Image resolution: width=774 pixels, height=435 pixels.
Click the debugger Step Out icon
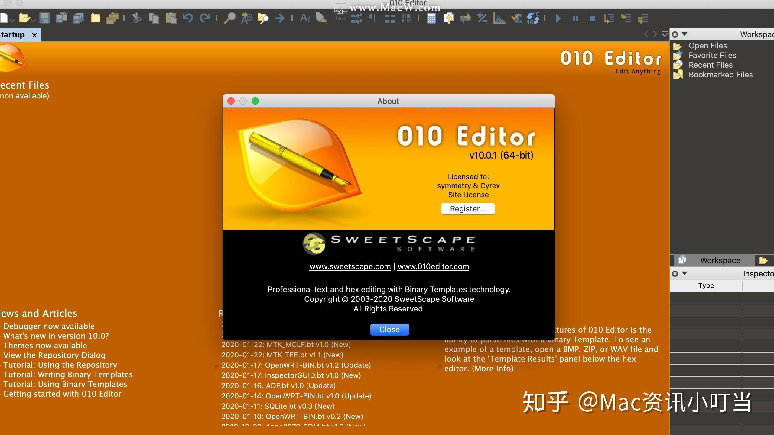(642, 18)
